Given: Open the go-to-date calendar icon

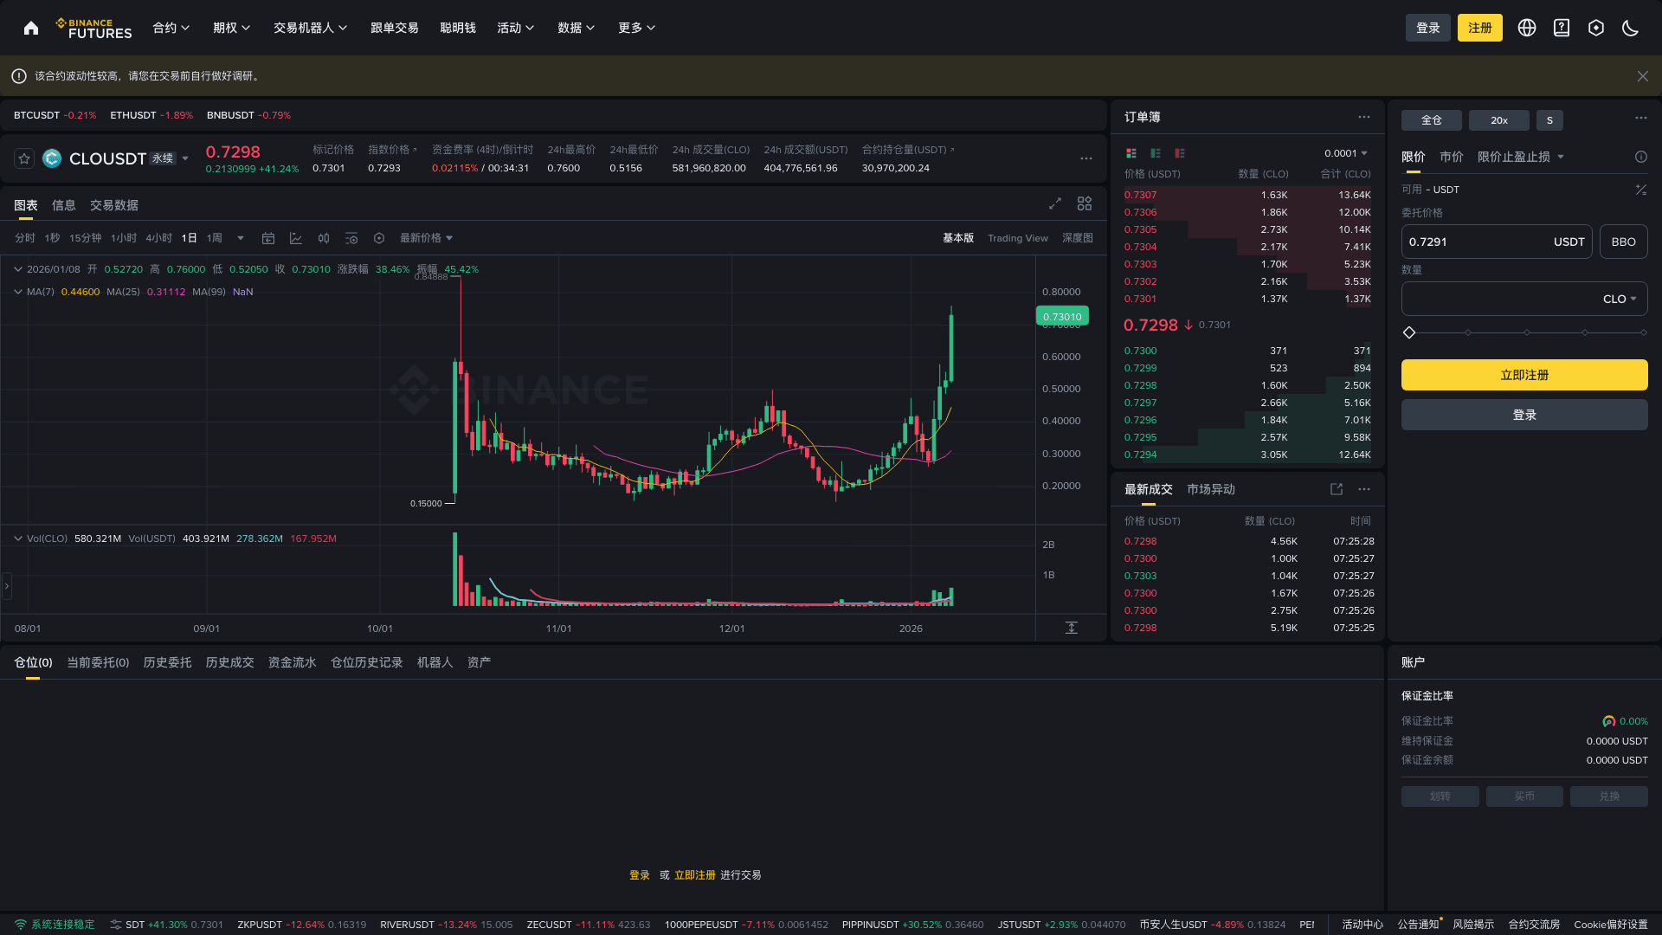Looking at the screenshot, I should pos(268,238).
